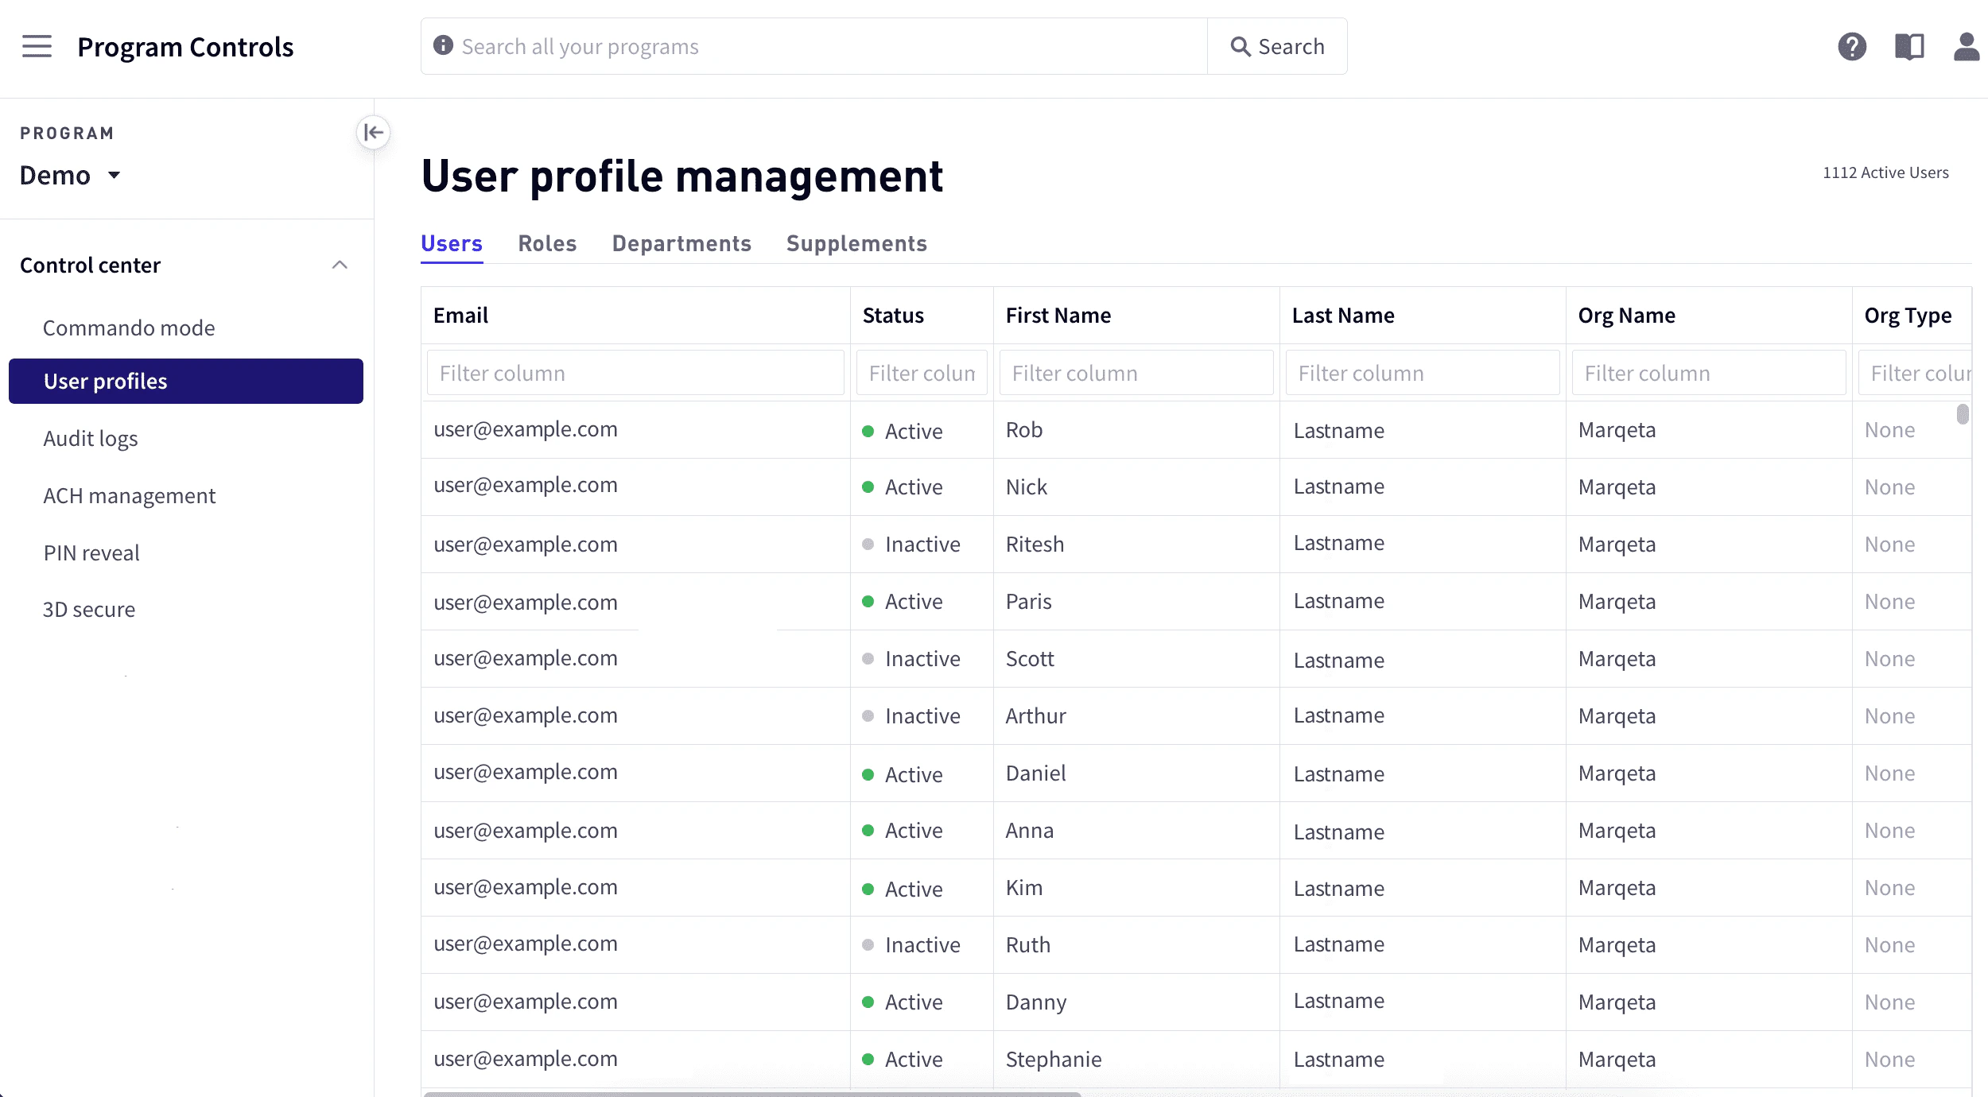The width and height of the screenshot is (1988, 1097).
Task: Collapse the sidebar using the arrow icon
Action: (x=373, y=133)
